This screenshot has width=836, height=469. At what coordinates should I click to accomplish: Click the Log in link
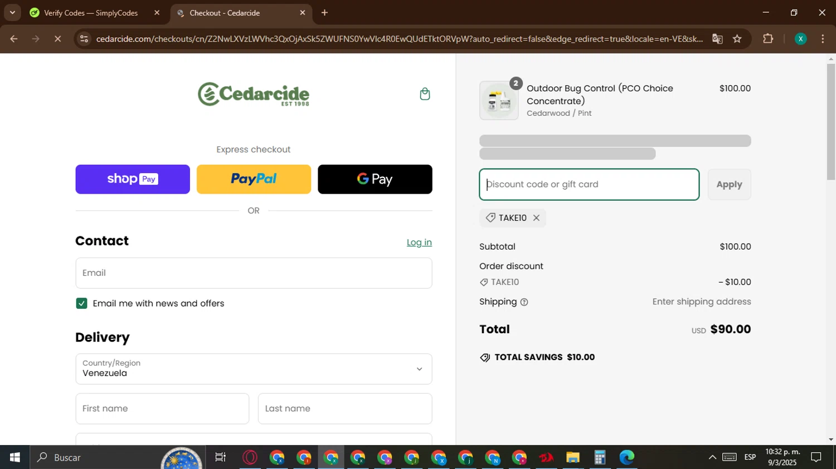(x=419, y=243)
